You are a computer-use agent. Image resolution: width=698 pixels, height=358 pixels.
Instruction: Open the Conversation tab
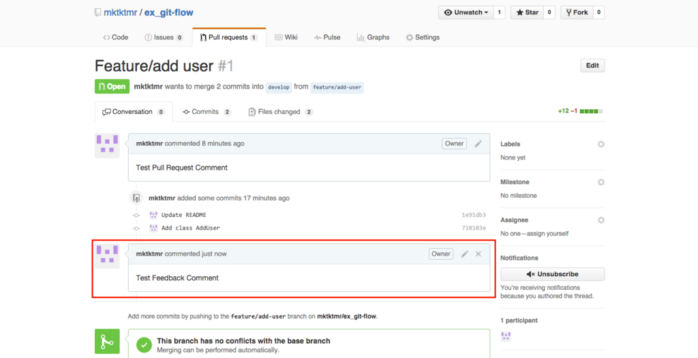tap(134, 112)
